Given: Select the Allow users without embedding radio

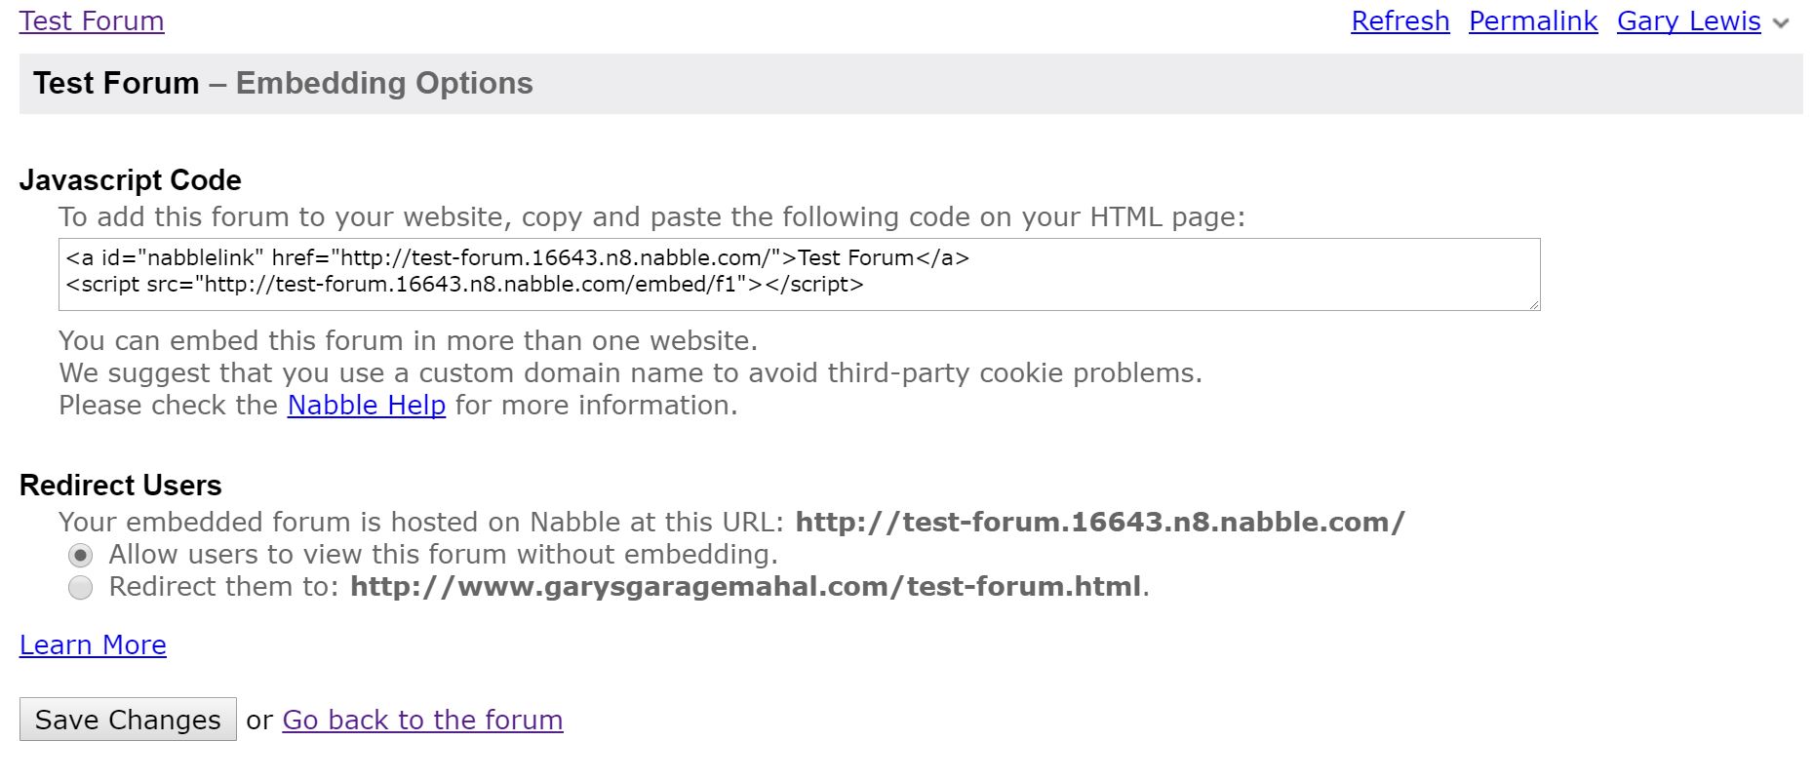Looking at the screenshot, I should tap(80, 555).
